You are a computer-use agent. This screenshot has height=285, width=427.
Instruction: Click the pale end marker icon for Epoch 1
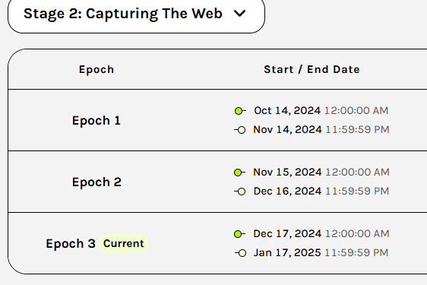click(x=240, y=130)
